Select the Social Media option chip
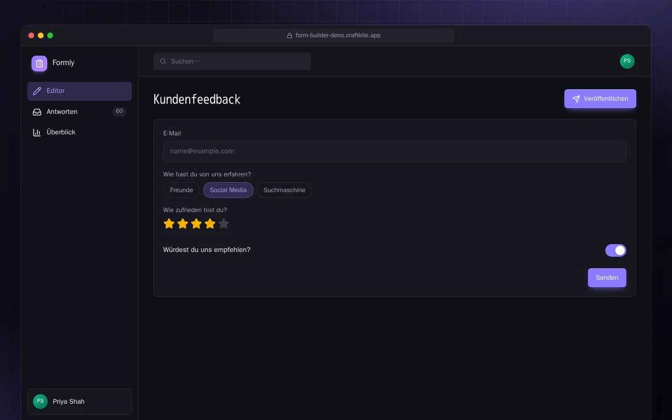 (228, 190)
